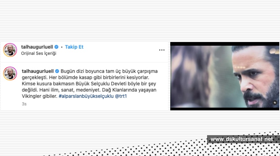
Task: Play the video thumbnail of bearded man
Action: 225,76
